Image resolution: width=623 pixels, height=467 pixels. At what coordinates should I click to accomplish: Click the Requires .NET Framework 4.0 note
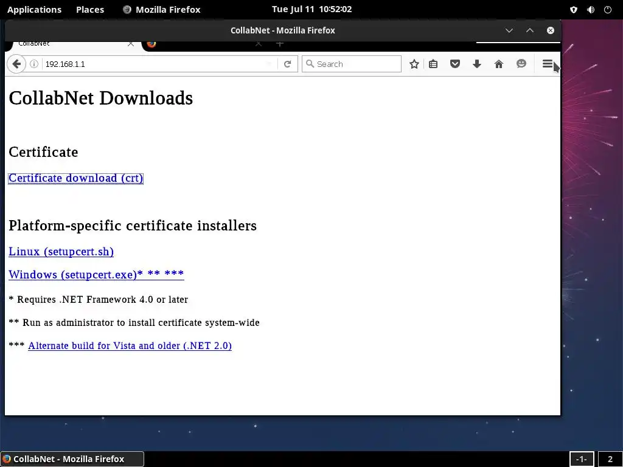[98, 299]
